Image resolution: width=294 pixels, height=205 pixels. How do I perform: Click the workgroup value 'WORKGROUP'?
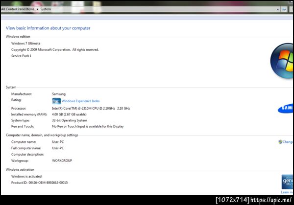pos(62,160)
